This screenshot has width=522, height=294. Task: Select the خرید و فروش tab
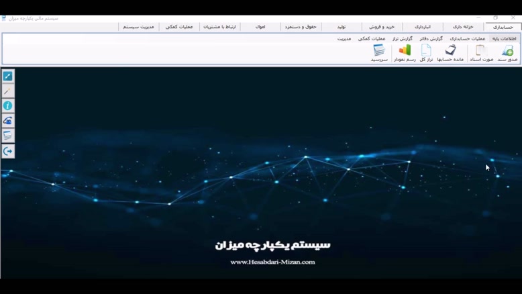coord(382,27)
